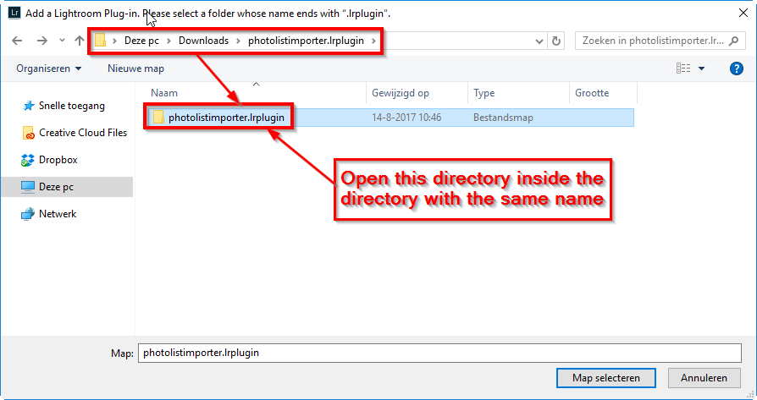Sort by the Gewijzigd op column
This screenshot has width=757, height=400.
pos(400,93)
